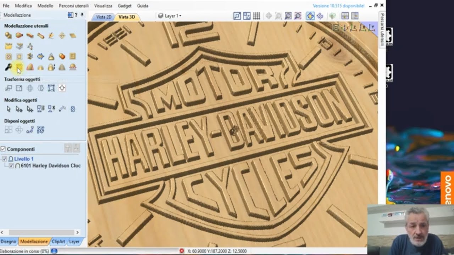Switch to the Vista 3D tab
Image resolution: width=454 pixels, height=255 pixels.
[127, 17]
